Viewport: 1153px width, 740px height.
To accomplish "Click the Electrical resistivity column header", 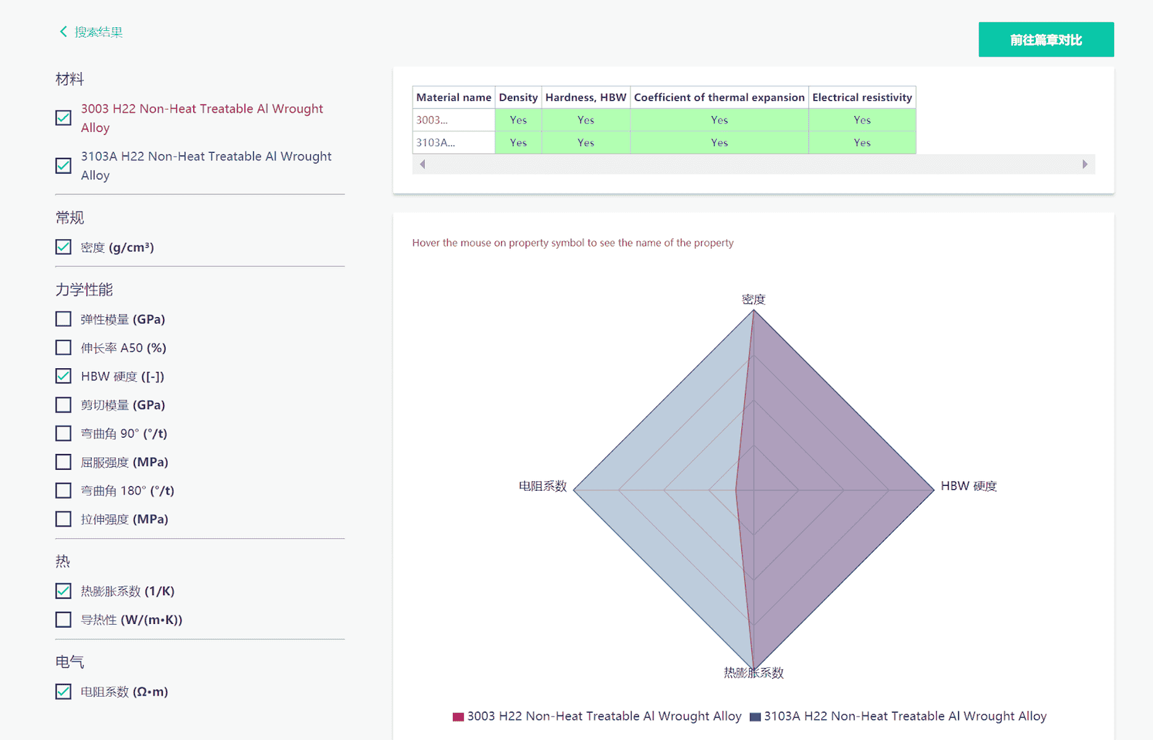I will (x=862, y=97).
